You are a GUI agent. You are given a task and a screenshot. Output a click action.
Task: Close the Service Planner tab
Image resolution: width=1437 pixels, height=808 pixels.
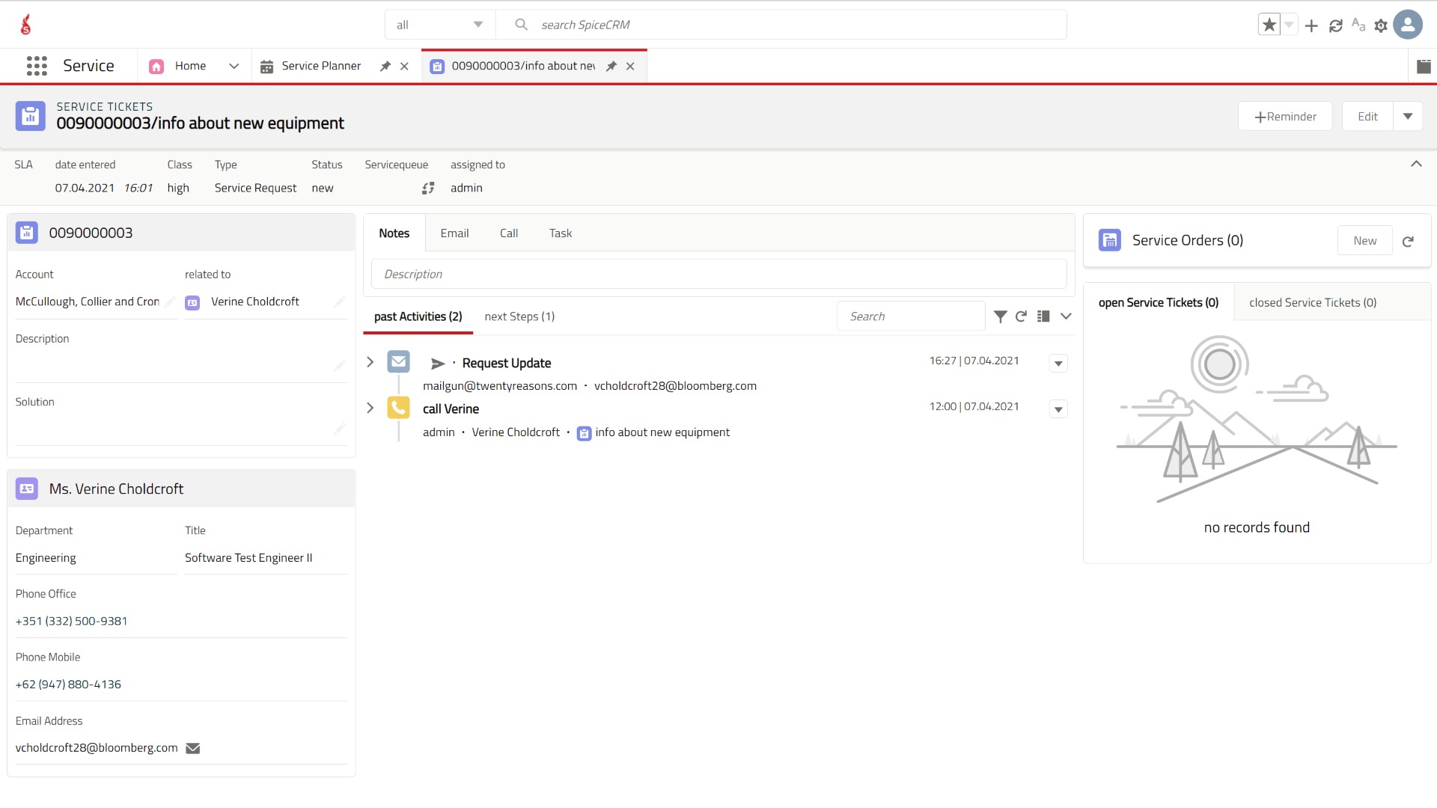tap(404, 66)
